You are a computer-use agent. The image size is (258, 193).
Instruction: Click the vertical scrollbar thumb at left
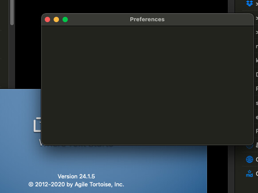(12, 12)
